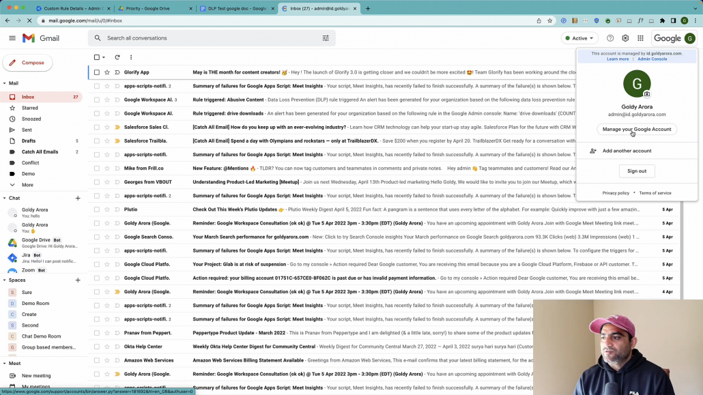Open the Privacy policy link
Image resolution: width=703 pixels, height=395 pixels.
click(x=616, y=193)
